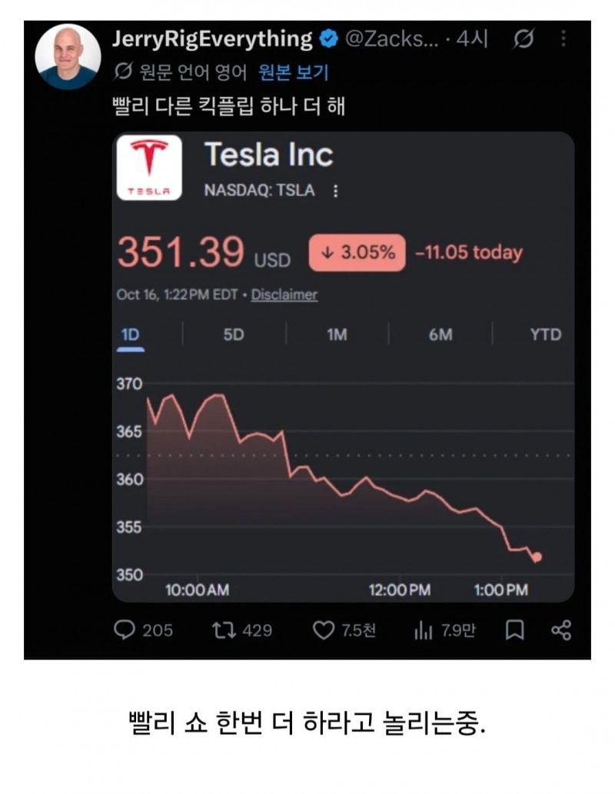
Task: Tap the Grok icon beside the timestamp
Action: [x=524, y=38]
